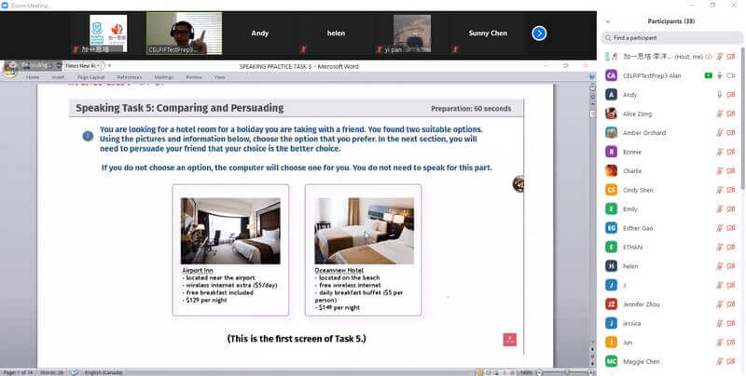746x376 pixels.
Task: Toggle Bonnie's video camera icon
Action: pyautogui.click(x=732, y=151)
